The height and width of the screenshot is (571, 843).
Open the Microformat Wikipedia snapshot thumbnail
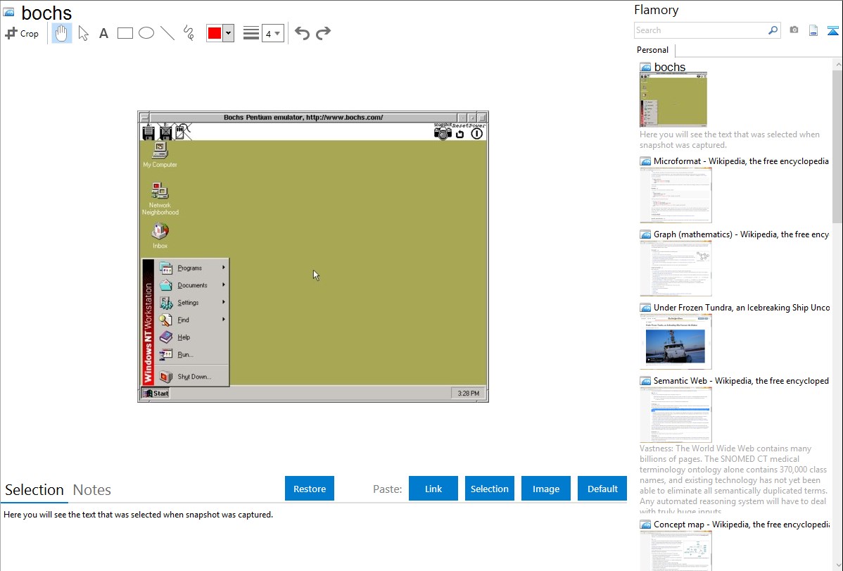tap(676, 195)
